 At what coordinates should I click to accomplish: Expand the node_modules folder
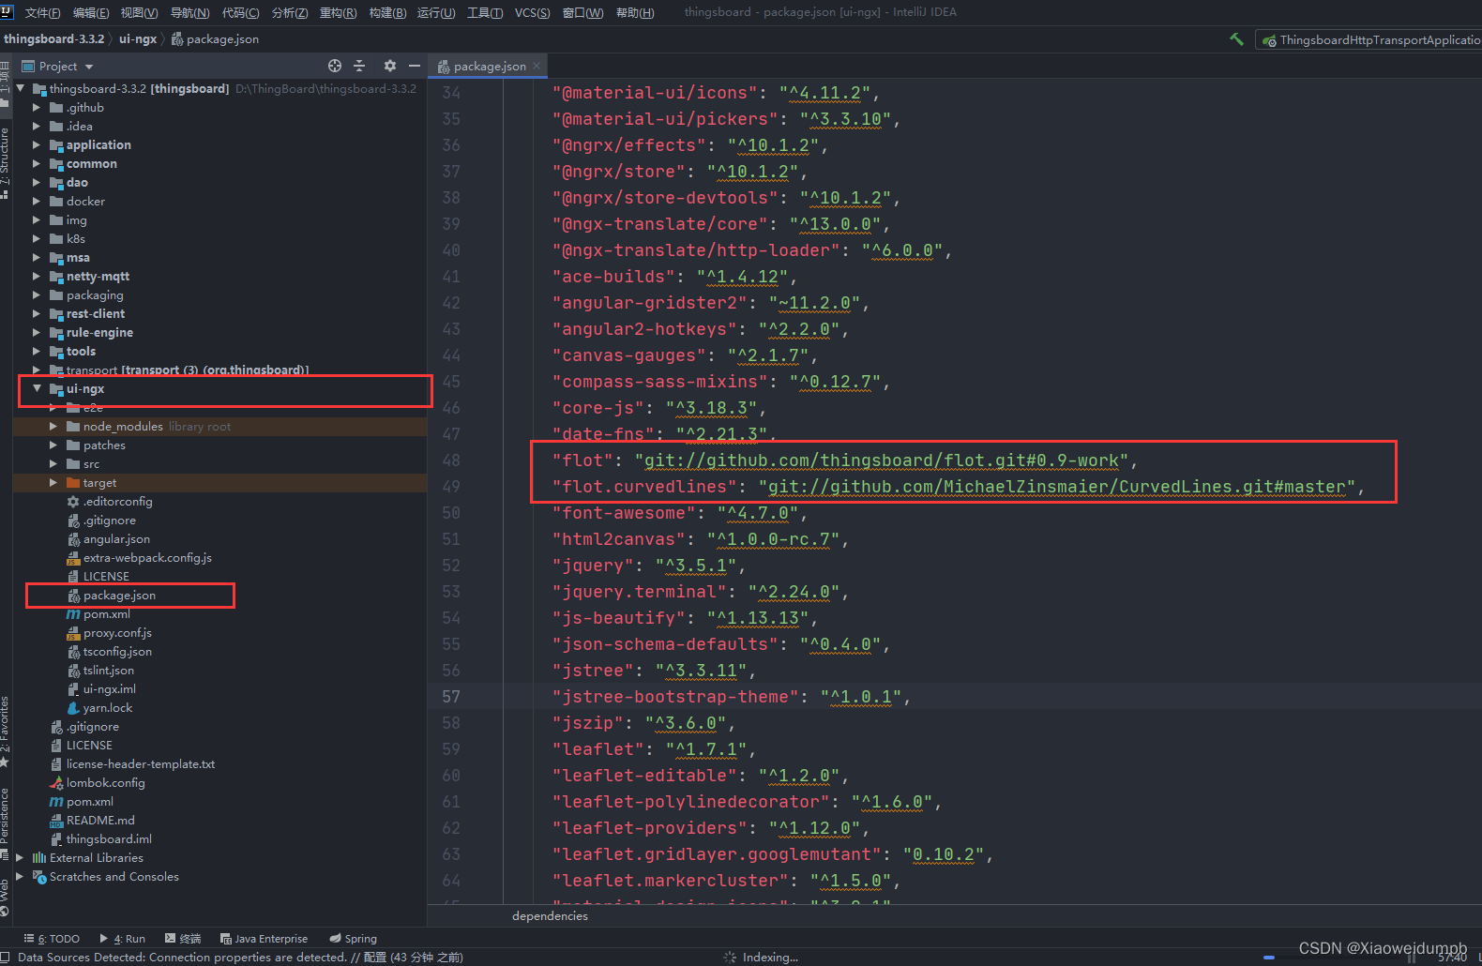[x=53, y=426]
